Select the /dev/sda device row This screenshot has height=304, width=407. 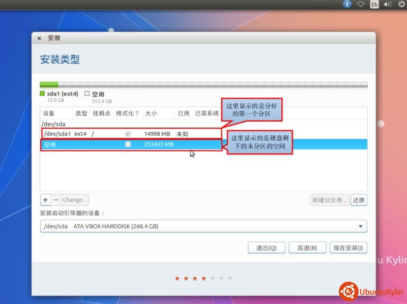pyautogui.click(x=55, y=124)
